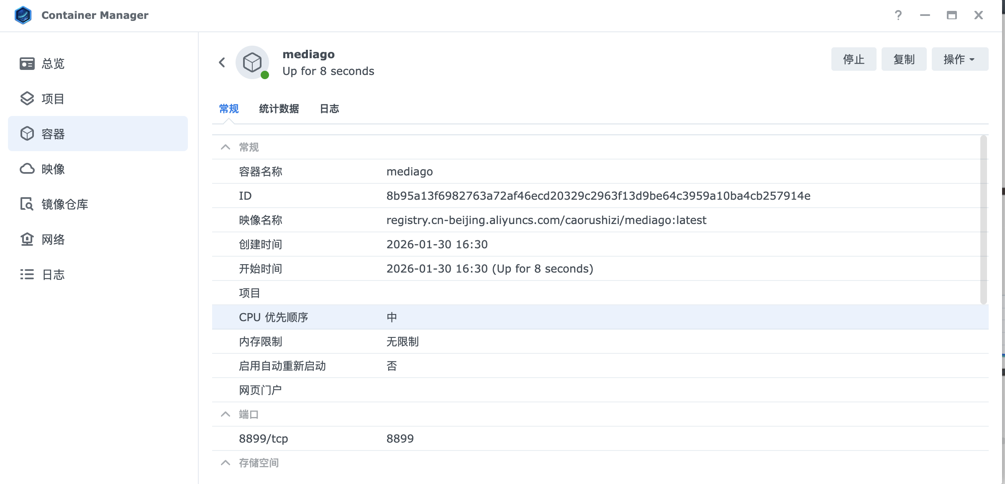Collapse the 端口 port section

coord(226,414)
